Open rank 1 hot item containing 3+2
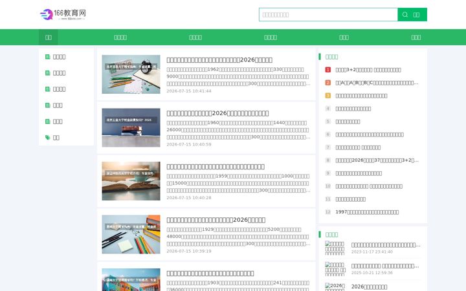 368,70
